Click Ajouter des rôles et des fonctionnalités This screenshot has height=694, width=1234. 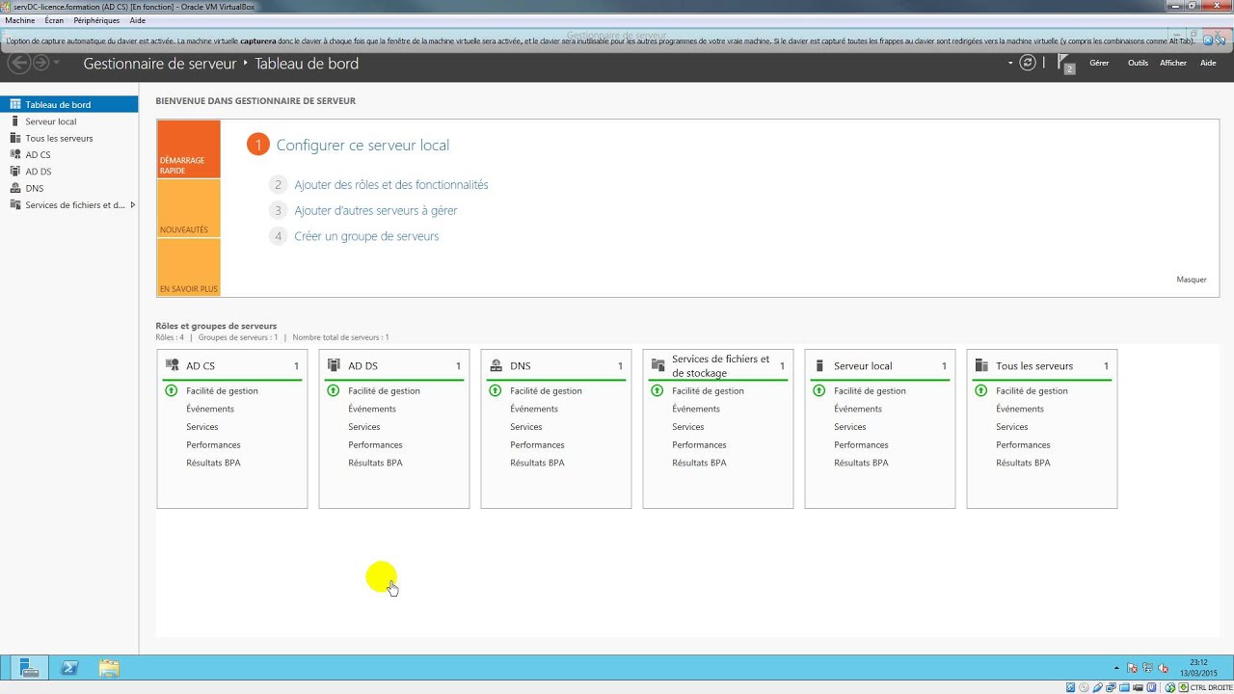tap(391, 184)
